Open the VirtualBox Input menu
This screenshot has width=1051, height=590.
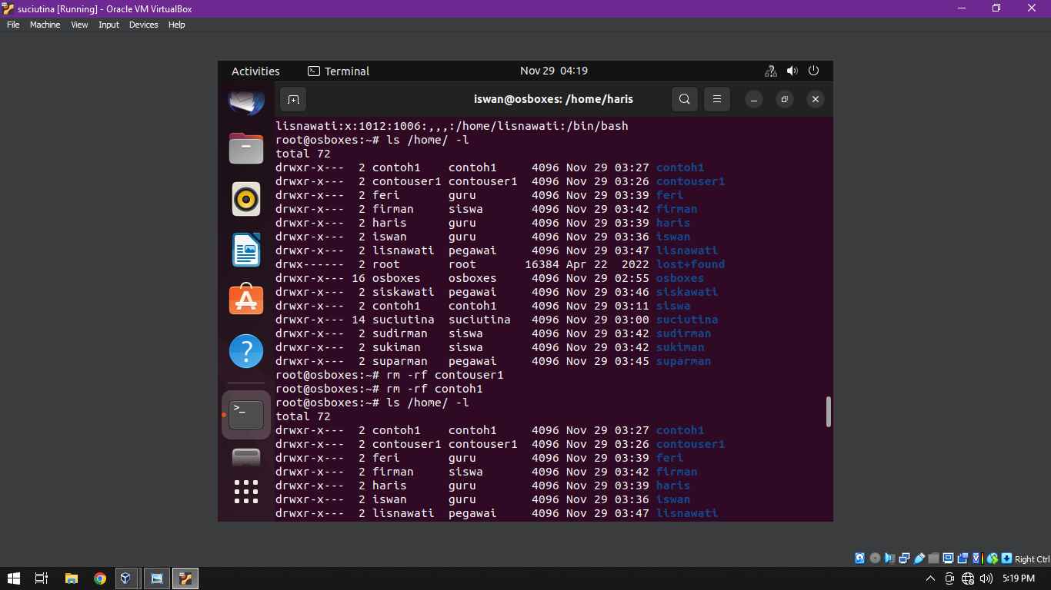pos(108,25)
